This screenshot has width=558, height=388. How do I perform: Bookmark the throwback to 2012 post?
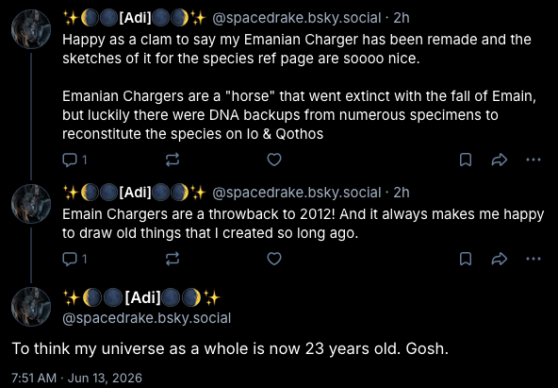(x=466, y=259)
